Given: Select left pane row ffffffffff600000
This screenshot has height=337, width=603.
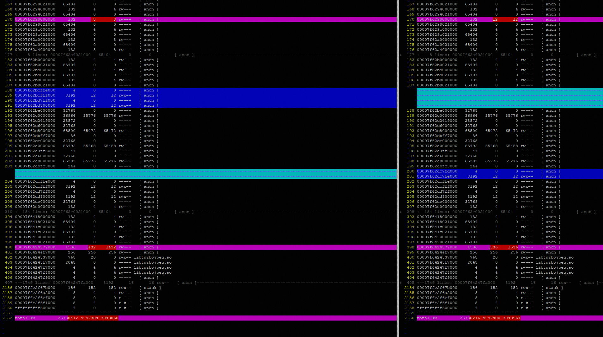Looking at the screenshot, I should 205,308.
